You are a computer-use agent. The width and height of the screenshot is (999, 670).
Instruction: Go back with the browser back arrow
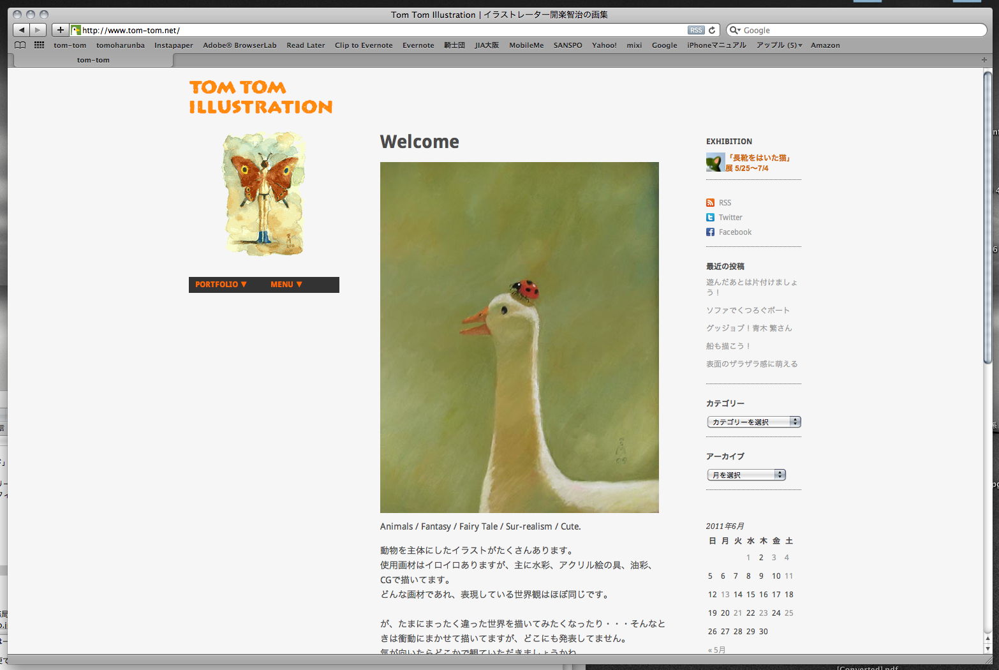point(22,30)
